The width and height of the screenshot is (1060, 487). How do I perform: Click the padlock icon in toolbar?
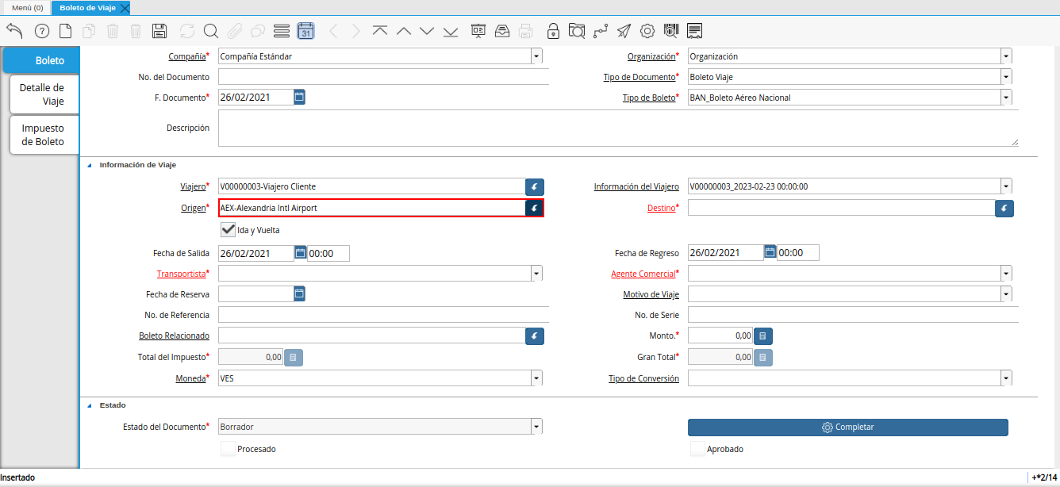[553, 31]
